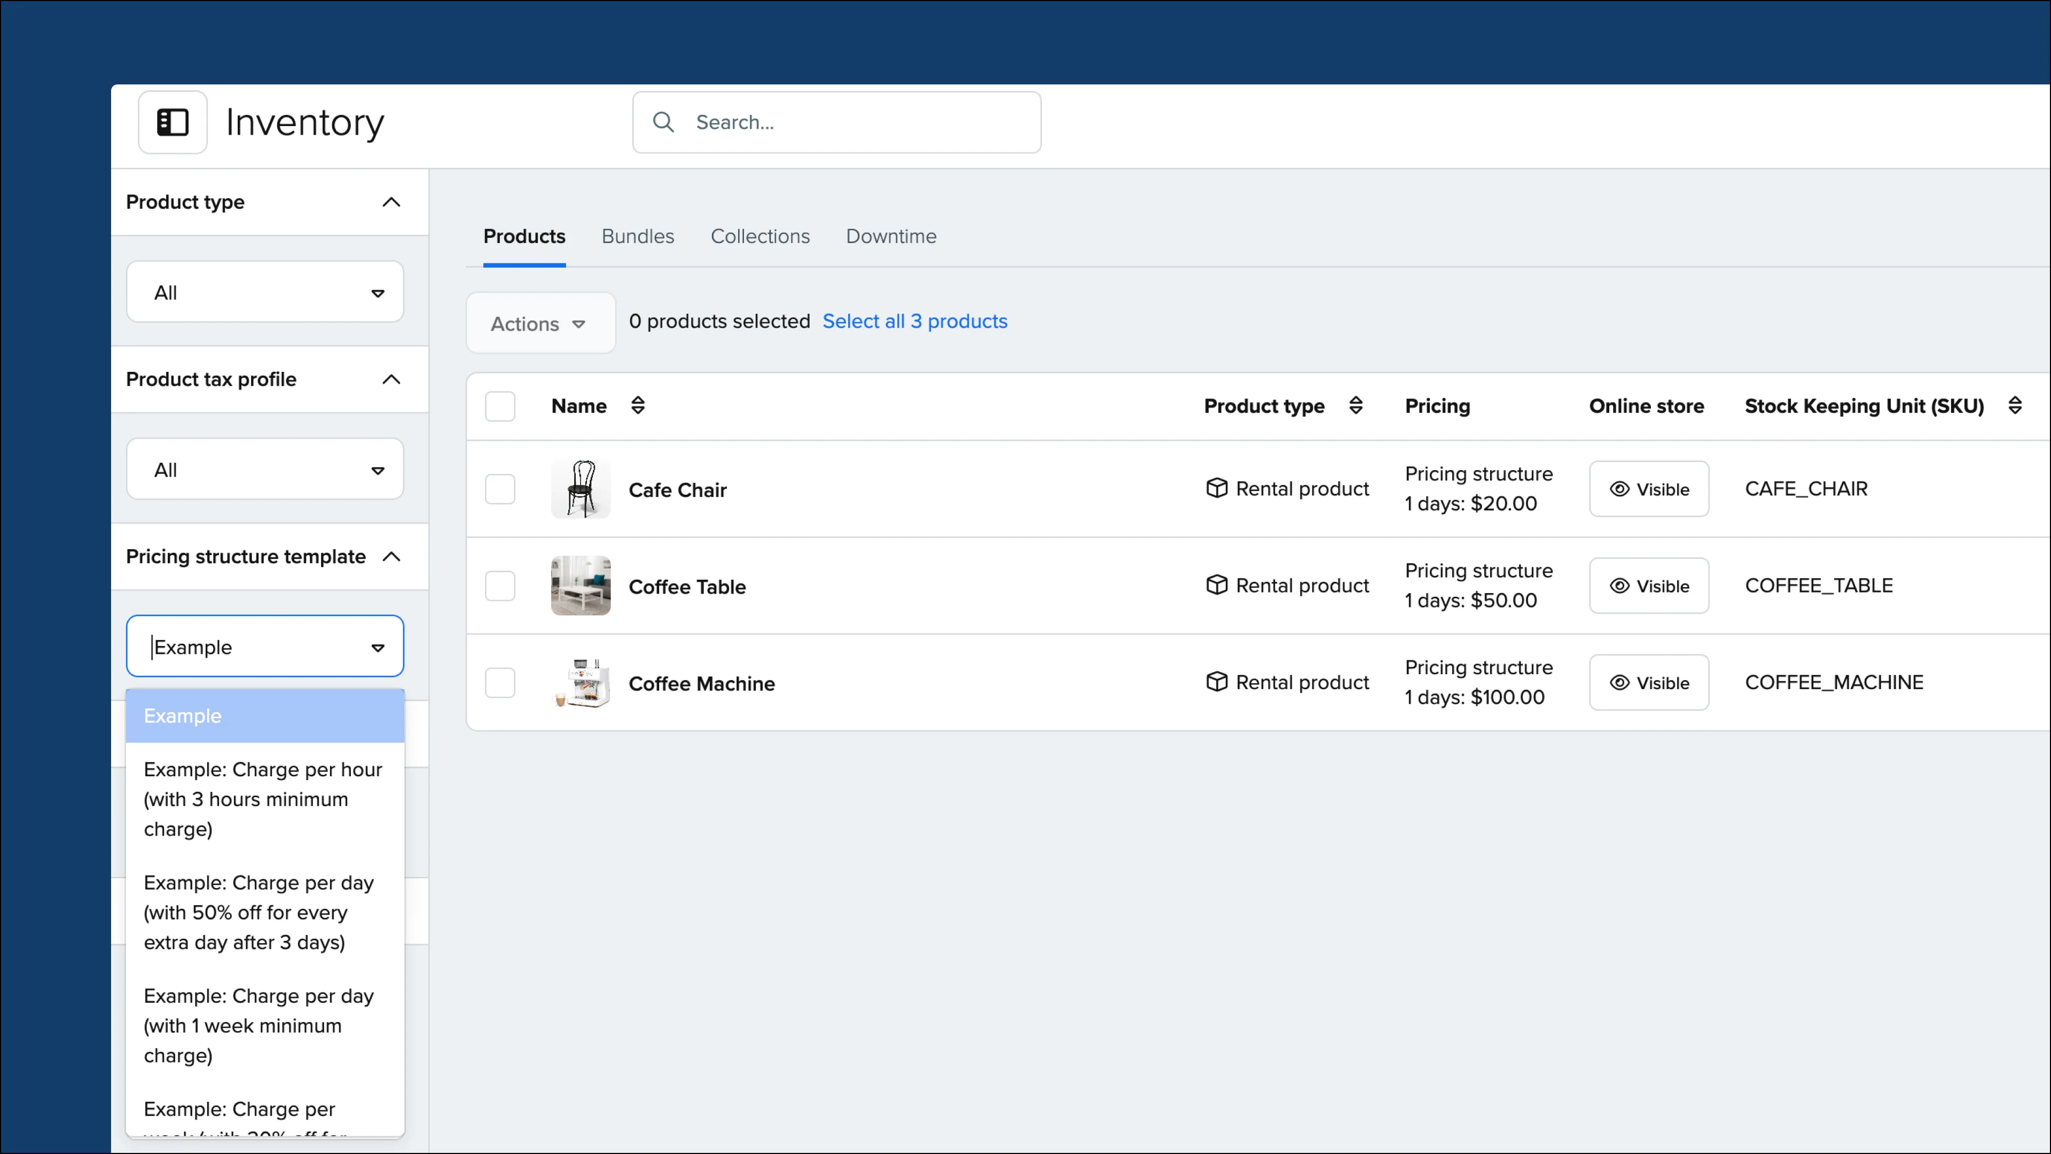
Task: Click the COFFEE_TABLE SKU cell
Action: point(1819,586)
